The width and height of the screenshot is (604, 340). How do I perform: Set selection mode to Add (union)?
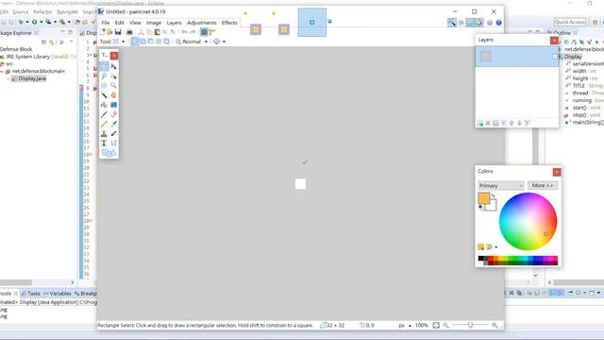point(143,42)
